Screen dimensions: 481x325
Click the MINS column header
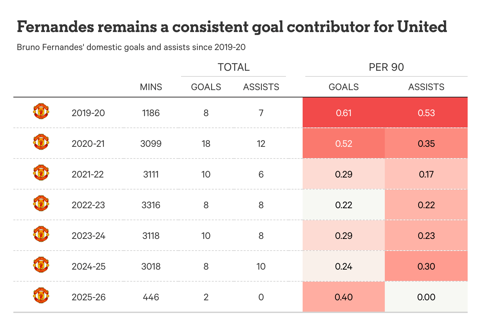tap(151, 87)
